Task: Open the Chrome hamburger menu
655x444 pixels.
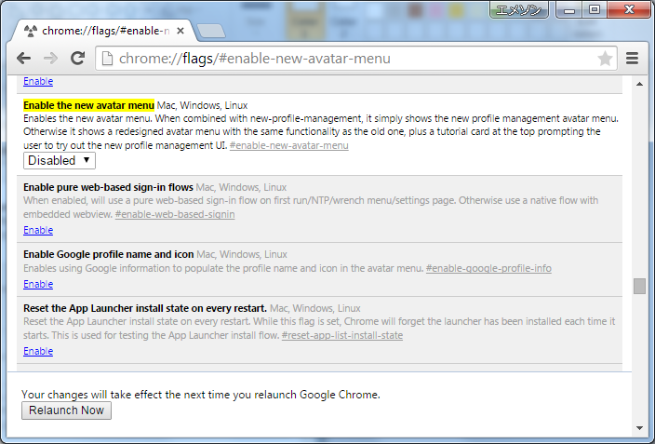Action: pos(633,59)
